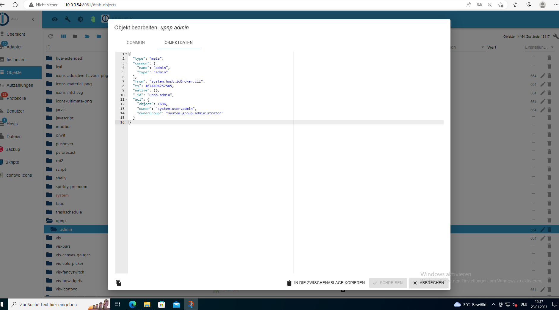
Task: Click the refresh objects icon
Action: point(51,36)
